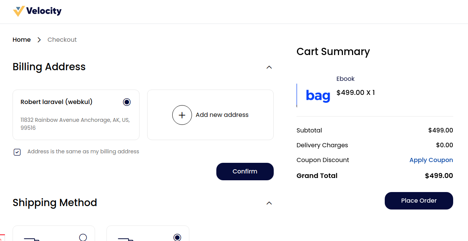Image resolution: width=468 pixels, height=241 pixels.
Task: Click the Velocity logo icon
Action: coord(18,11)
